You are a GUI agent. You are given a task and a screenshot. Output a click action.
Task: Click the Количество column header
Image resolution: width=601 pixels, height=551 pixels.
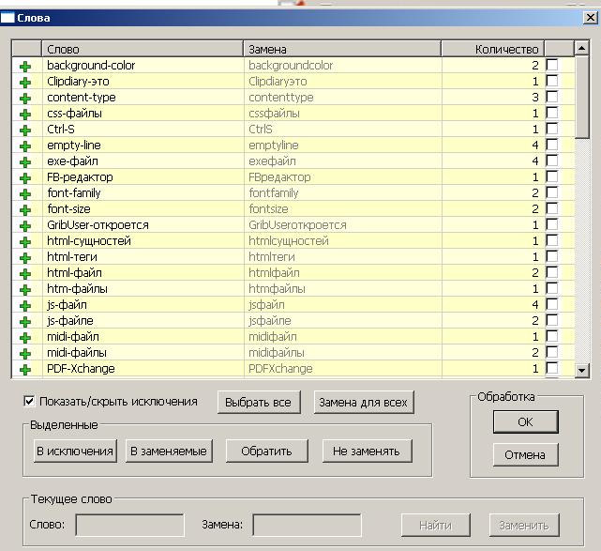[x=505, y=49]
